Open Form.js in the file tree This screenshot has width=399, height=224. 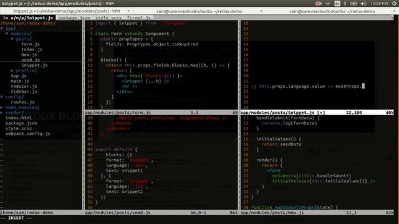(31, 44)
